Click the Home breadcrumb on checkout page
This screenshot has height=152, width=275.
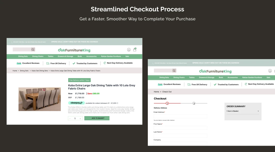(x=157, y=92)
